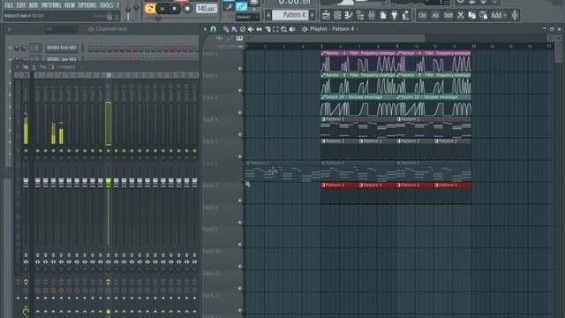The image size is (565, 318).
Task: Open the VIEW menu
Action: click(x=70, y=5)
